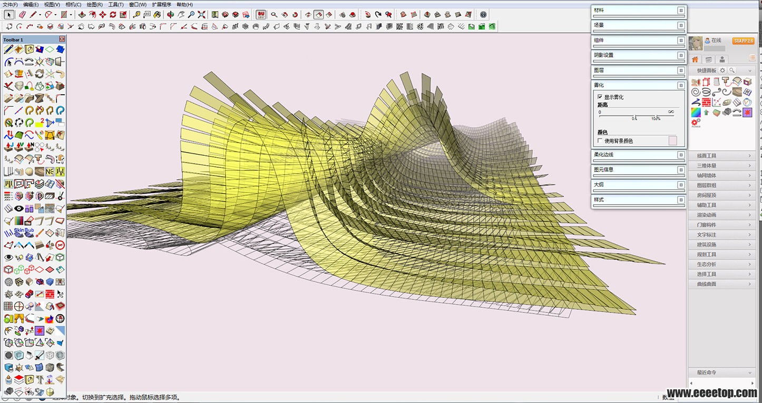Open the SUAPP home tab icon
Viewport: 762px width, 403px height.
tap(695, 59)
